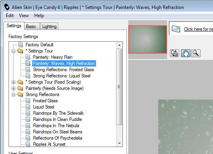Switch to the Lighting tab
The width and height of the screenshot is (213, 154).
(x=49, y=26)
